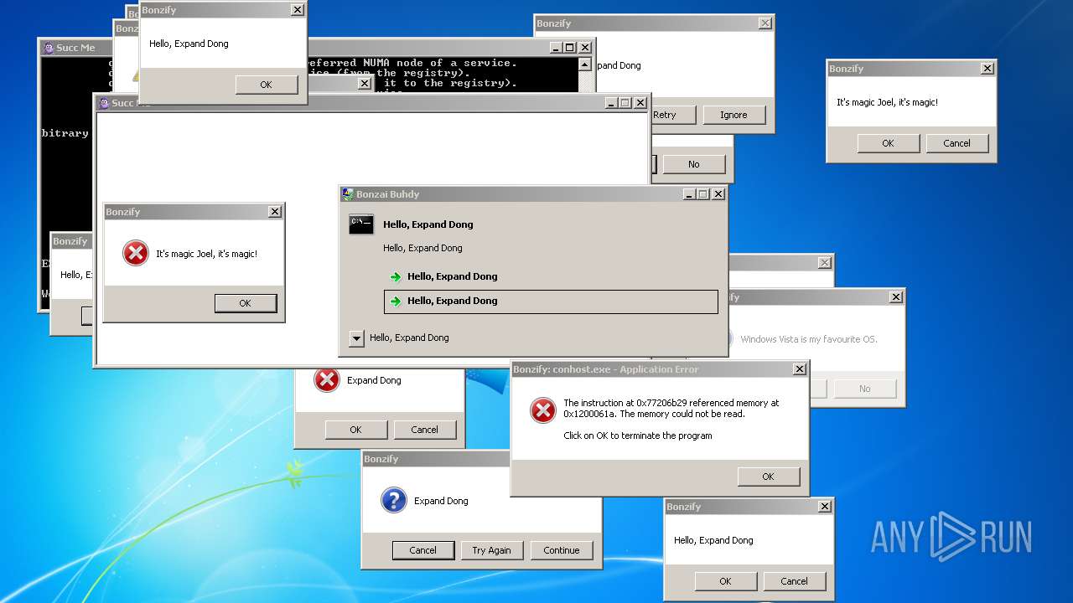The height and width of the screenshot is (603, 1073).
Task: Click the Bonzai Buhdy title bar icon
Action: click(x=347, y=193)
